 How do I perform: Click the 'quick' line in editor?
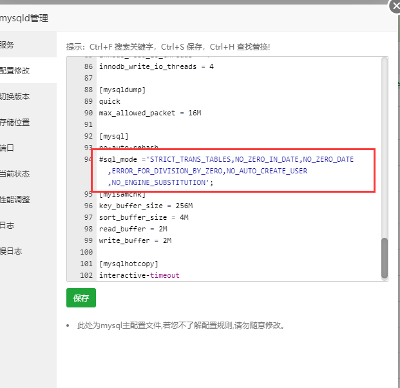[x=110, y=101]
